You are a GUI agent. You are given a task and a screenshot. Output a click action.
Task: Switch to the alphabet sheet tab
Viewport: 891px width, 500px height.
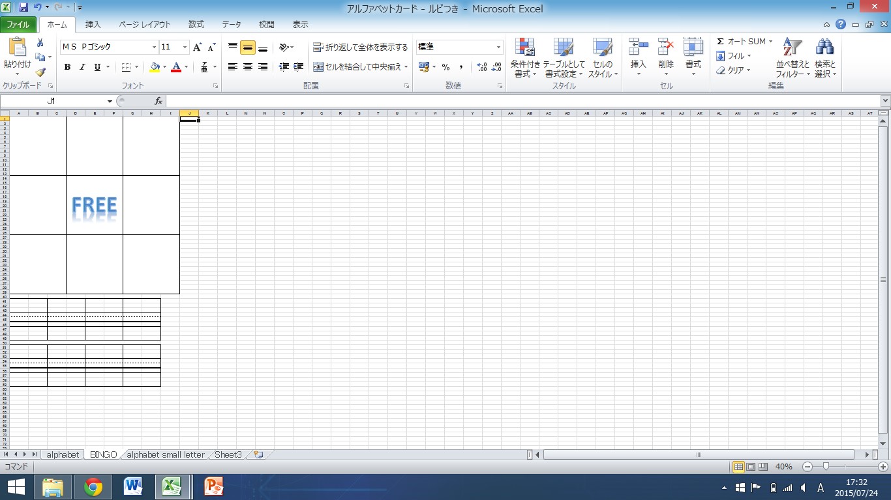tap(63, 454)
